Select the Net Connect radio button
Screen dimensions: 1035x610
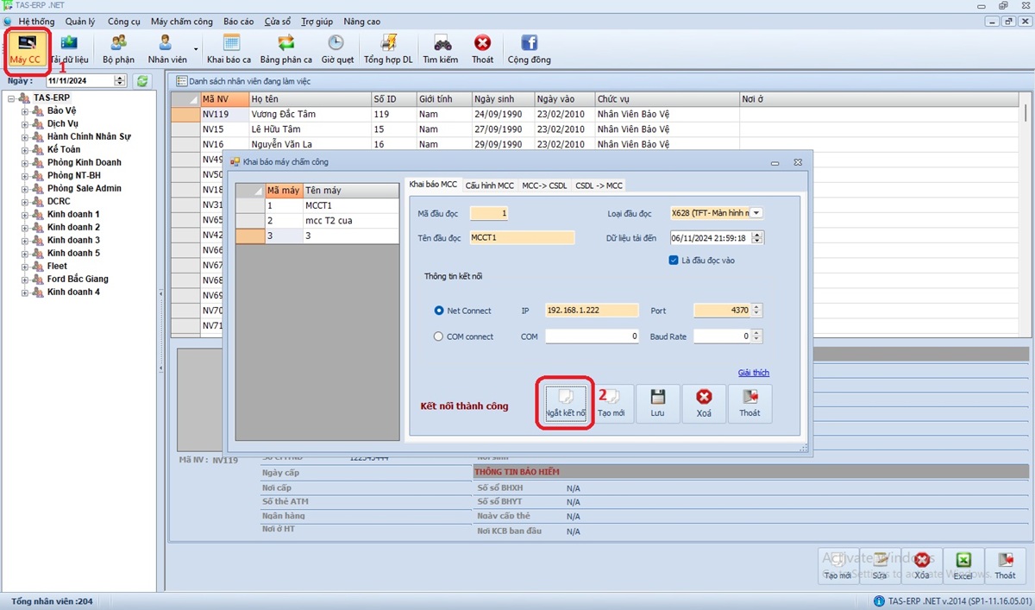[439, 311]
